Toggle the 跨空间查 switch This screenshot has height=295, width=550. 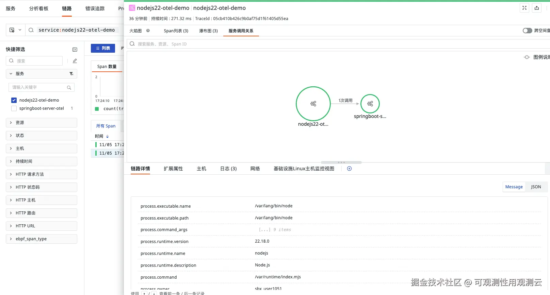pos(528,31)
